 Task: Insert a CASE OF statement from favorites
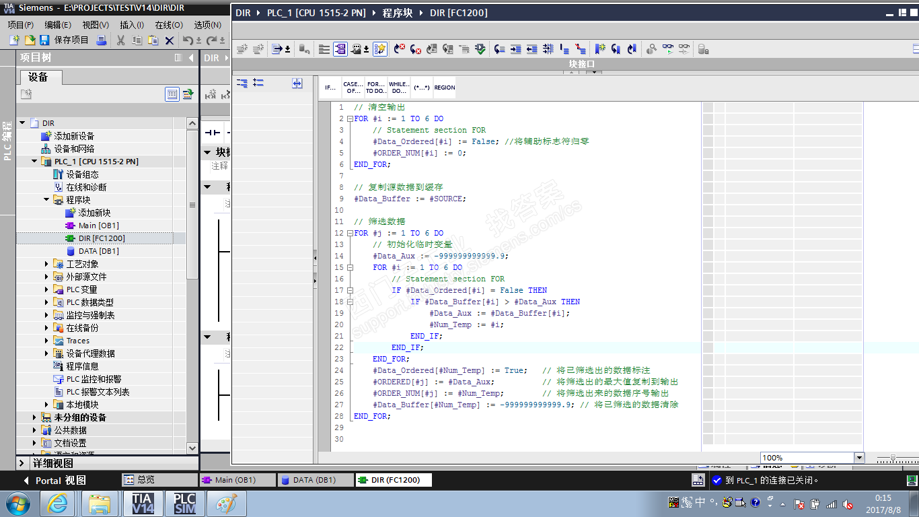(x=353, y=88)
